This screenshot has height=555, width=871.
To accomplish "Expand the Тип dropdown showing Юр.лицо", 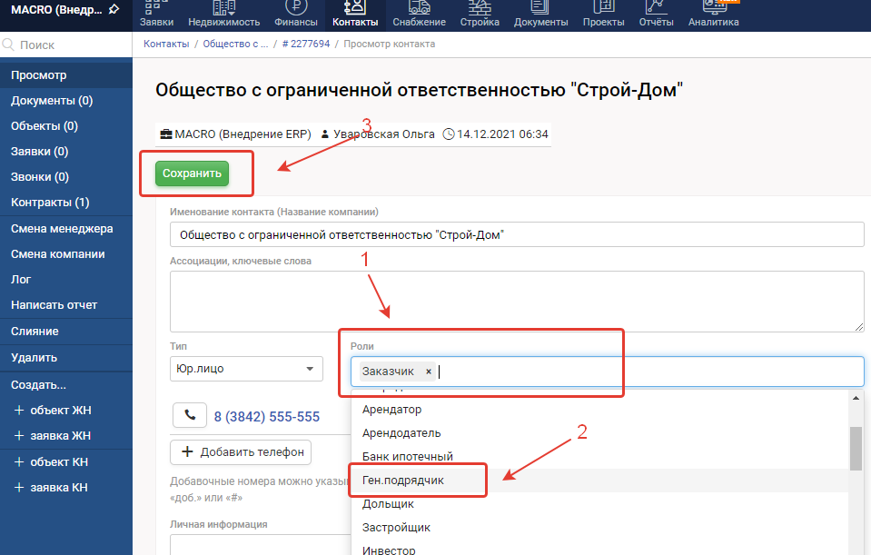I will [x=246, y=369].
